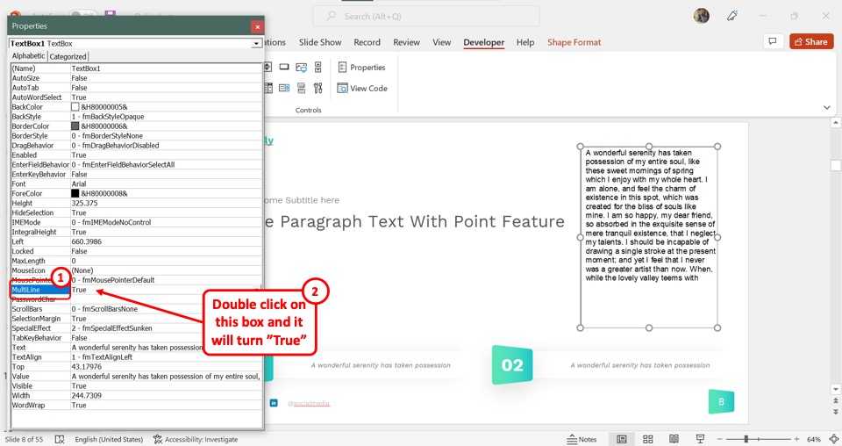Click the zoom slider handle
The image size is (842, 446).
[x=746, y=439]
